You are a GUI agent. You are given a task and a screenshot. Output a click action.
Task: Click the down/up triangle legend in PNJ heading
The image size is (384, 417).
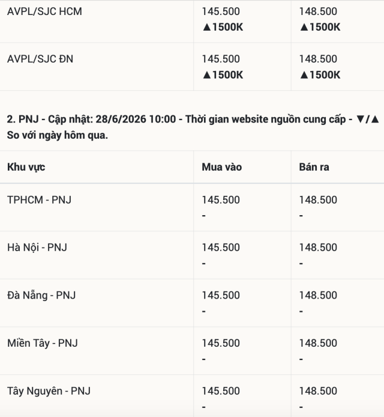pyautogui.click(x=368, y=119)
